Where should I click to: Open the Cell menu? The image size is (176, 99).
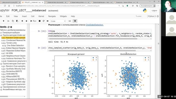(32, 16)
